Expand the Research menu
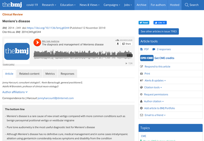 [x=49, y=5]
